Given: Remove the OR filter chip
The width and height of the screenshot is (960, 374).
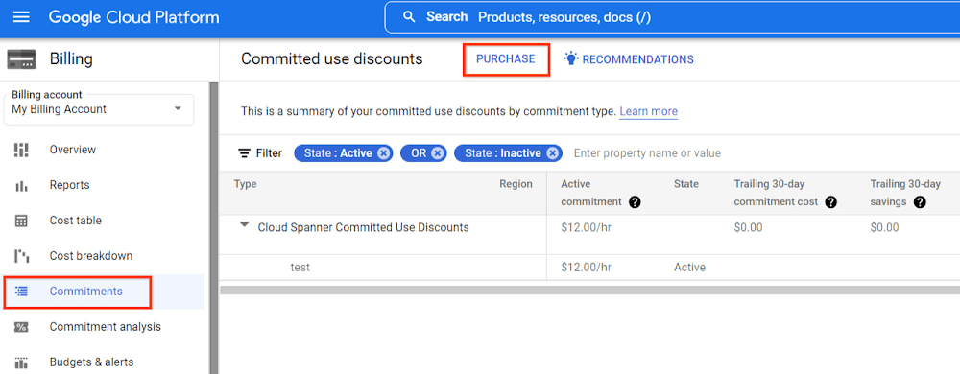Looking at the screenshot, I should point(437,153).
